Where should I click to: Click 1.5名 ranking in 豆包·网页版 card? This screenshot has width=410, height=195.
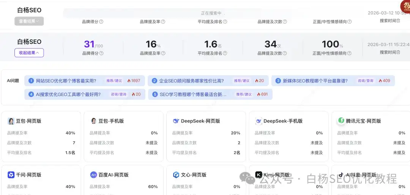pos(70,153)
